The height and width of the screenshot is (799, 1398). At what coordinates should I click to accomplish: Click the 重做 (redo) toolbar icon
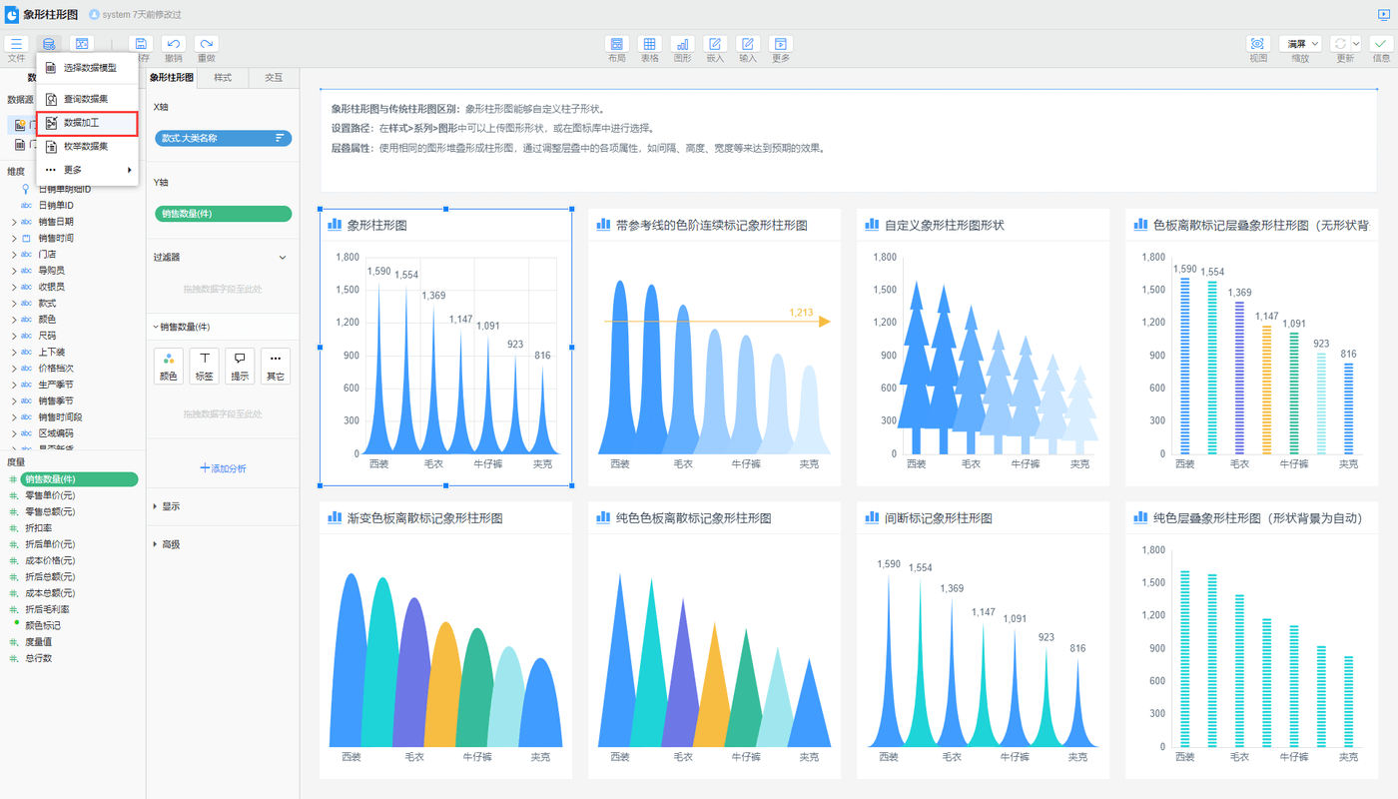(x=206, y=44)
